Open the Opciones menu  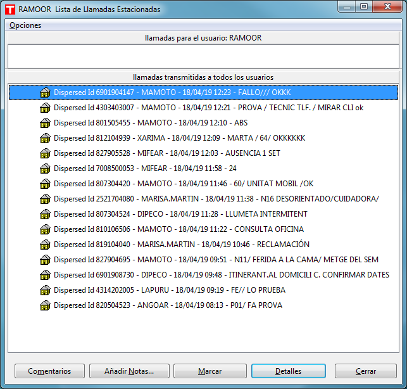tap(25, 25)
